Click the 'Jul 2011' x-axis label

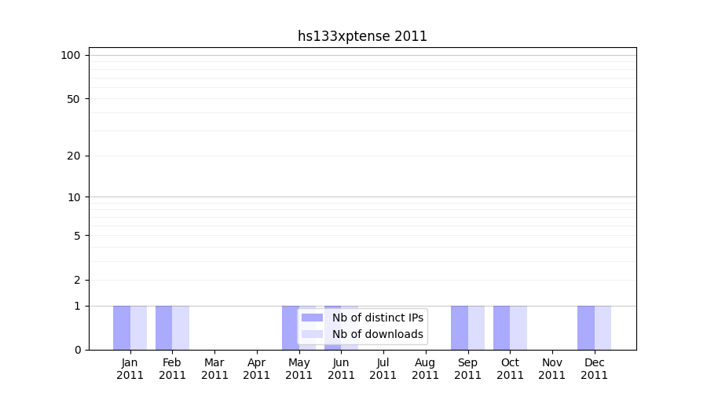(383, 369)
